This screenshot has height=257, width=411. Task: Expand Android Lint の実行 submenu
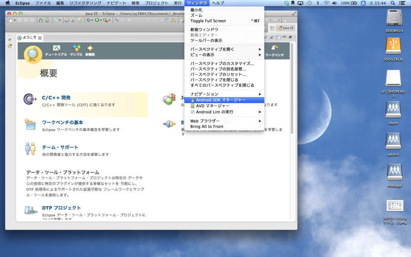click(x=224, y=112)
